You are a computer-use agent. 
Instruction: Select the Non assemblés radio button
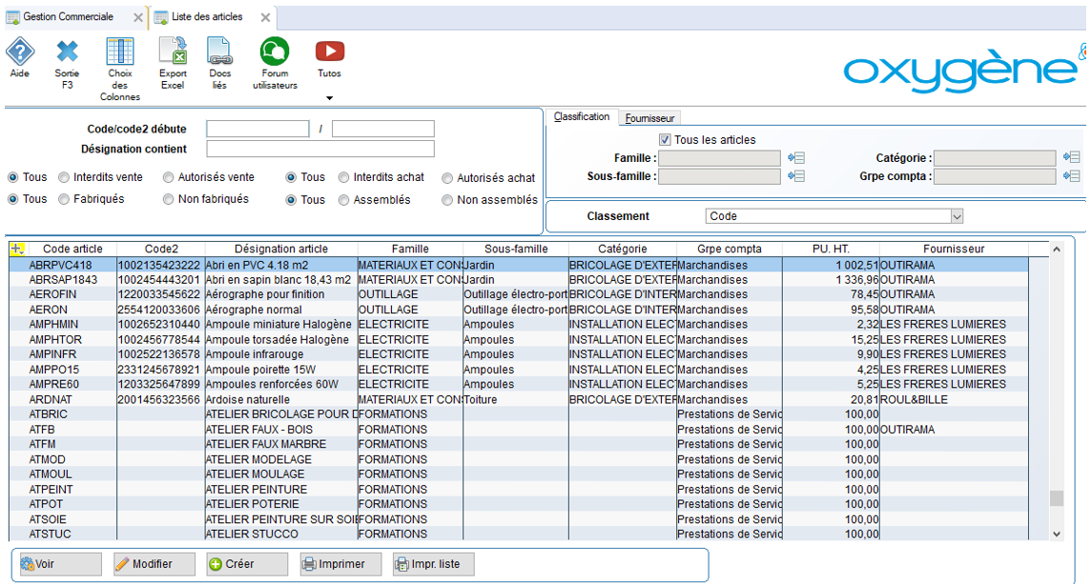[447, 199]
